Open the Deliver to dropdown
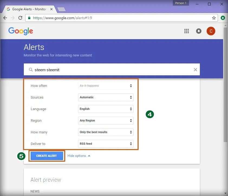228x196 pixels. tap(106, 144)
